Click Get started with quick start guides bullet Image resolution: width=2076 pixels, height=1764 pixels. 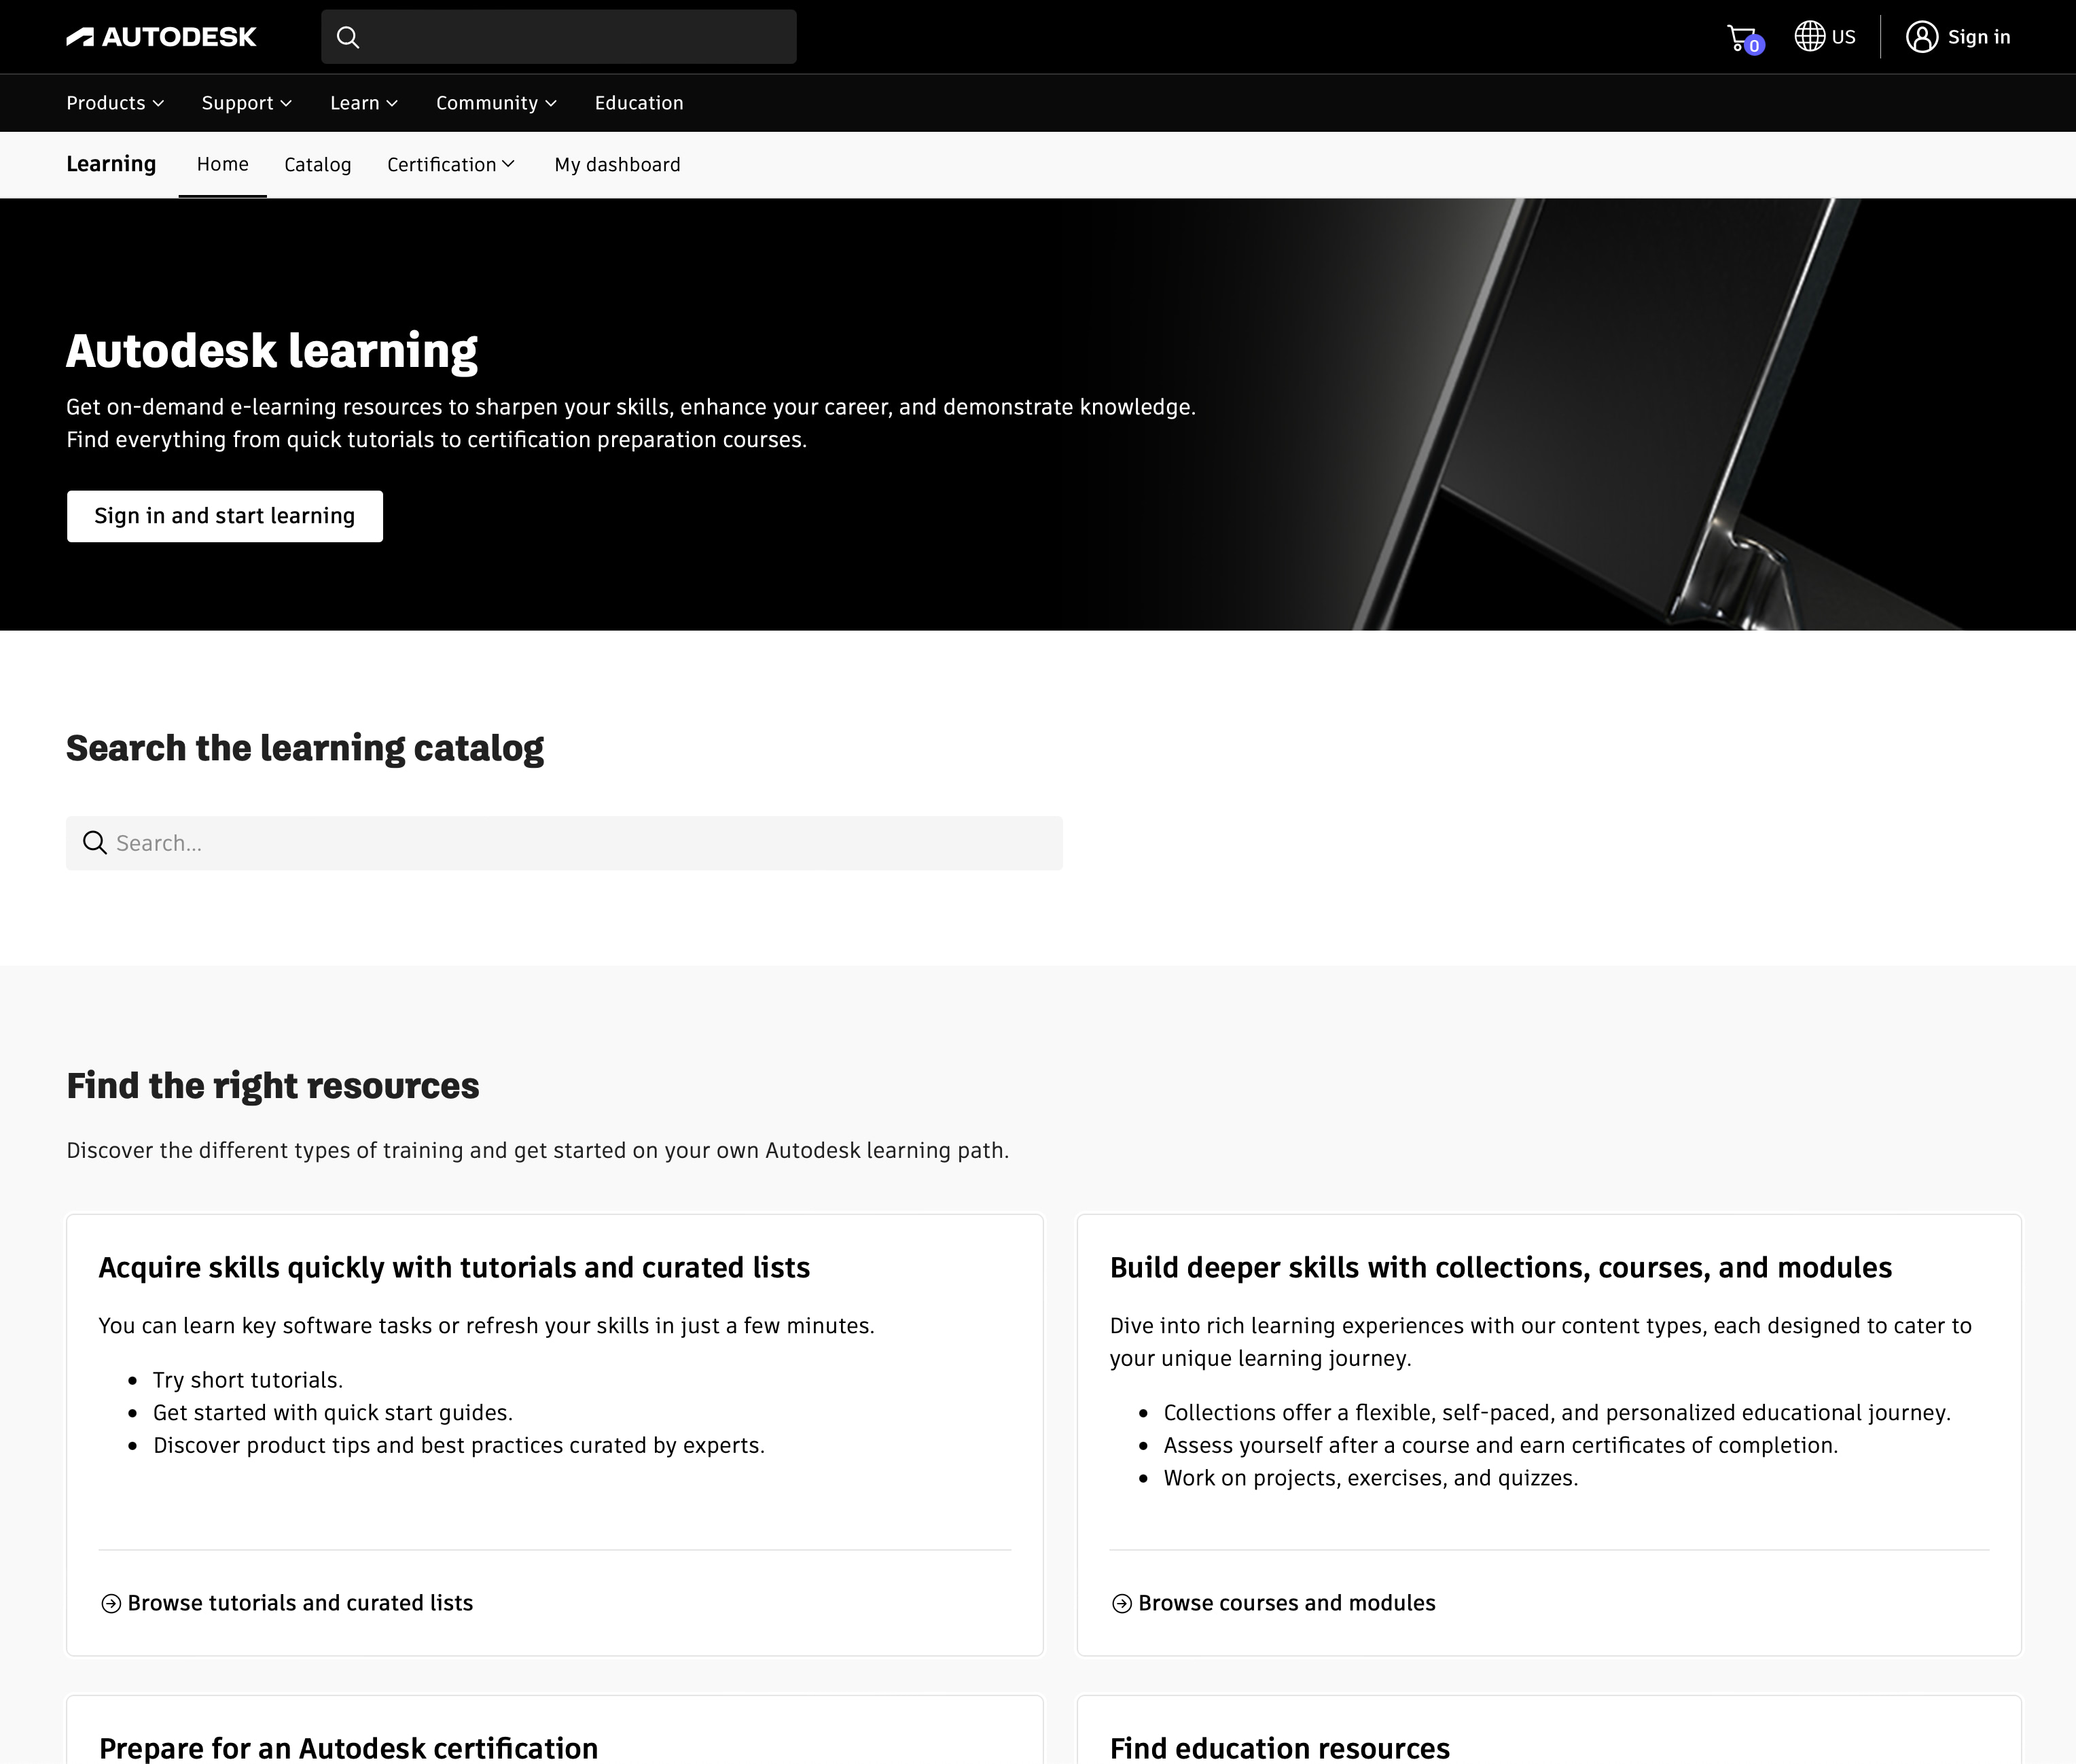point(333,1413)
